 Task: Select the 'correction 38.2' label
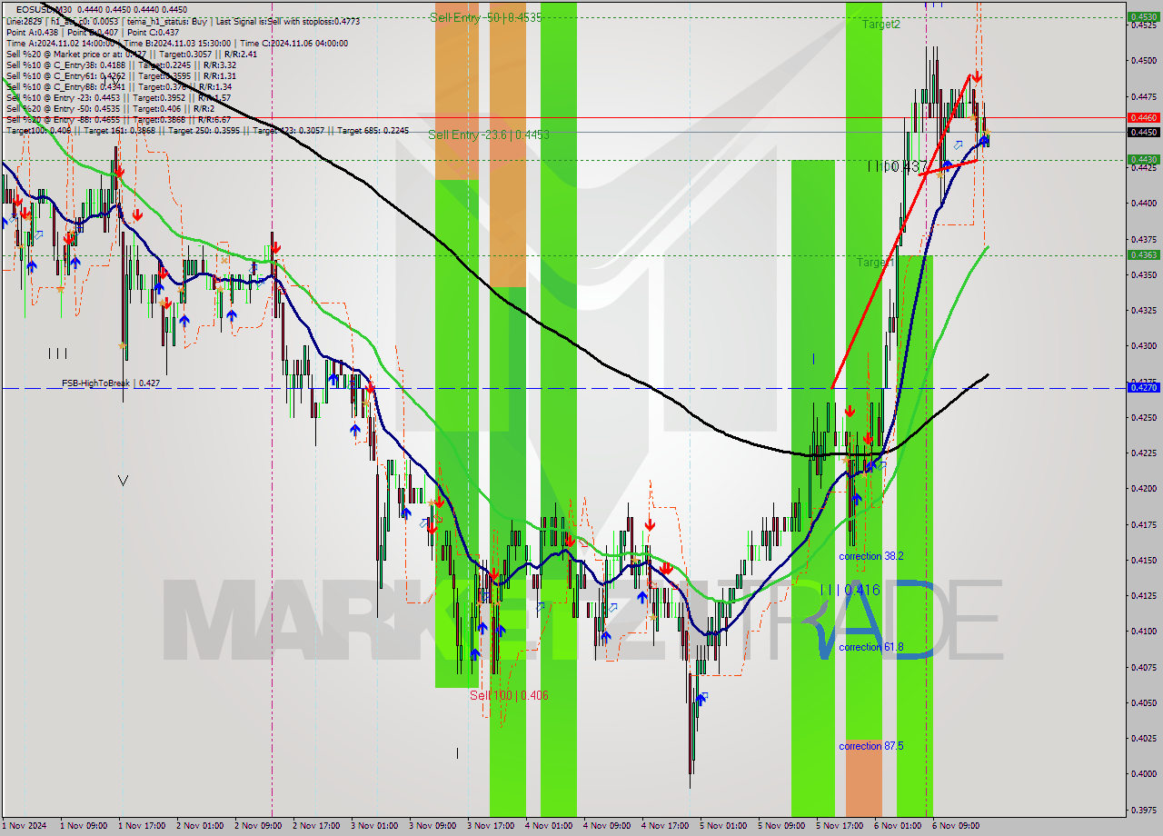[870, 556]
